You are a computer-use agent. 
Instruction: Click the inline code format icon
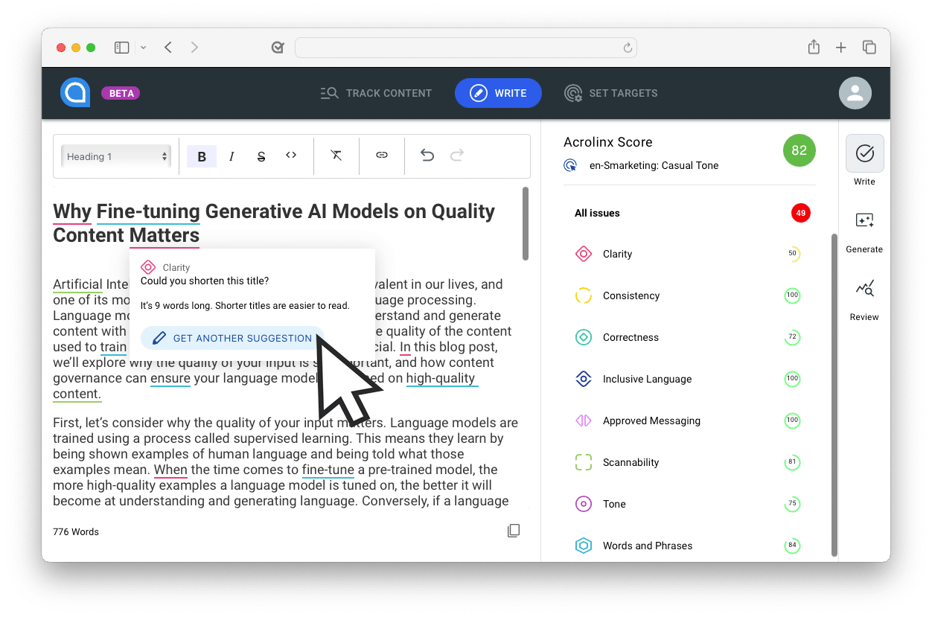pos(291,156)
